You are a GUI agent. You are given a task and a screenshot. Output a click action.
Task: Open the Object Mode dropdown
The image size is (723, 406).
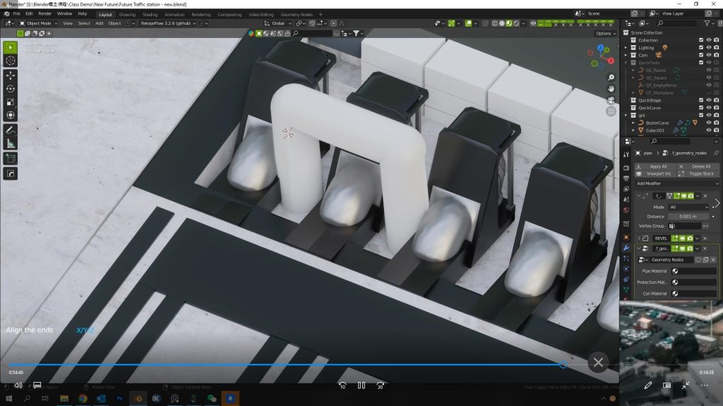point(38,23)
